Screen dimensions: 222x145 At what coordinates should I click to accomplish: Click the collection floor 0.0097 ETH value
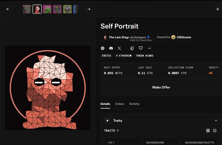click(x=177, y=73)
